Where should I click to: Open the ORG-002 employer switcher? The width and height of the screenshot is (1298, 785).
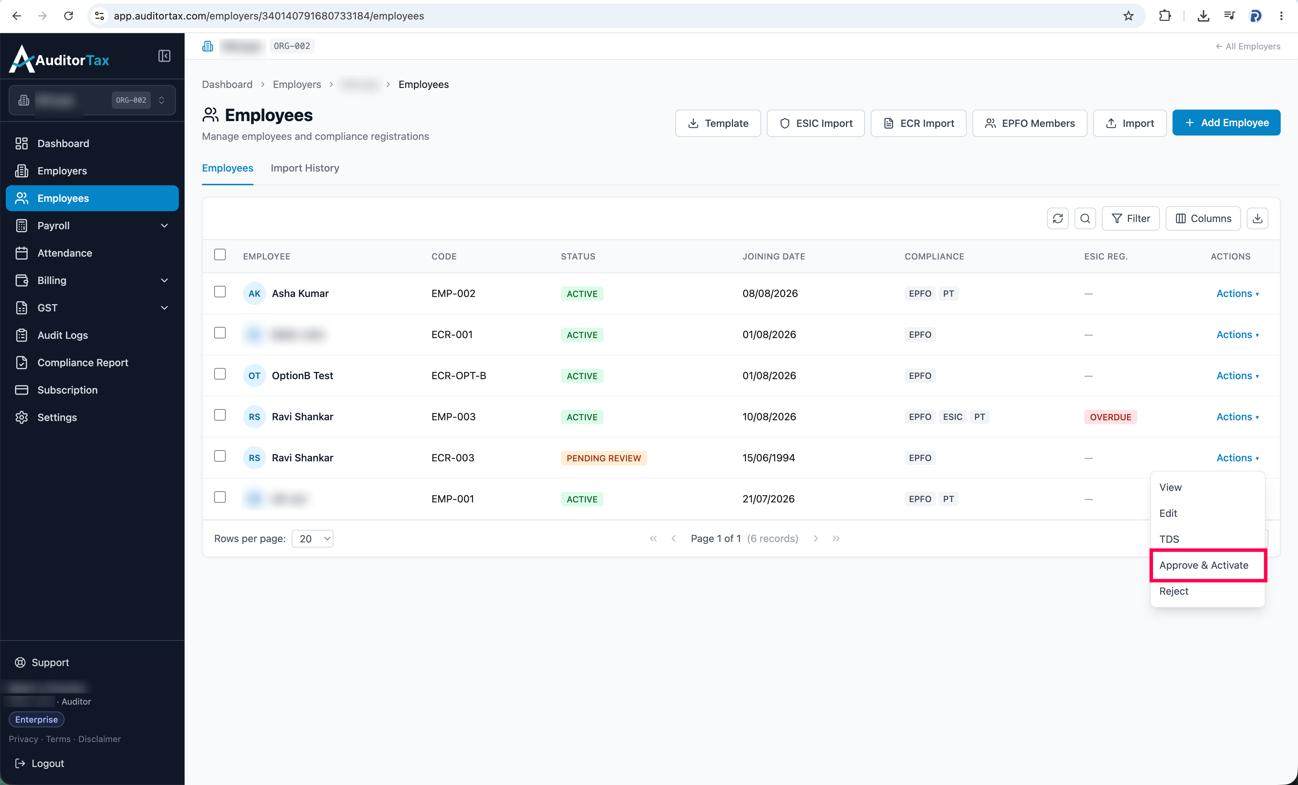92,100
